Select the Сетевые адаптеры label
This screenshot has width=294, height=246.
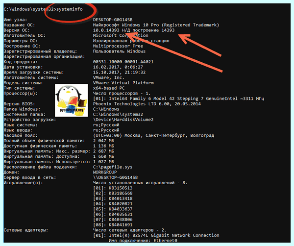coord(26,230)
